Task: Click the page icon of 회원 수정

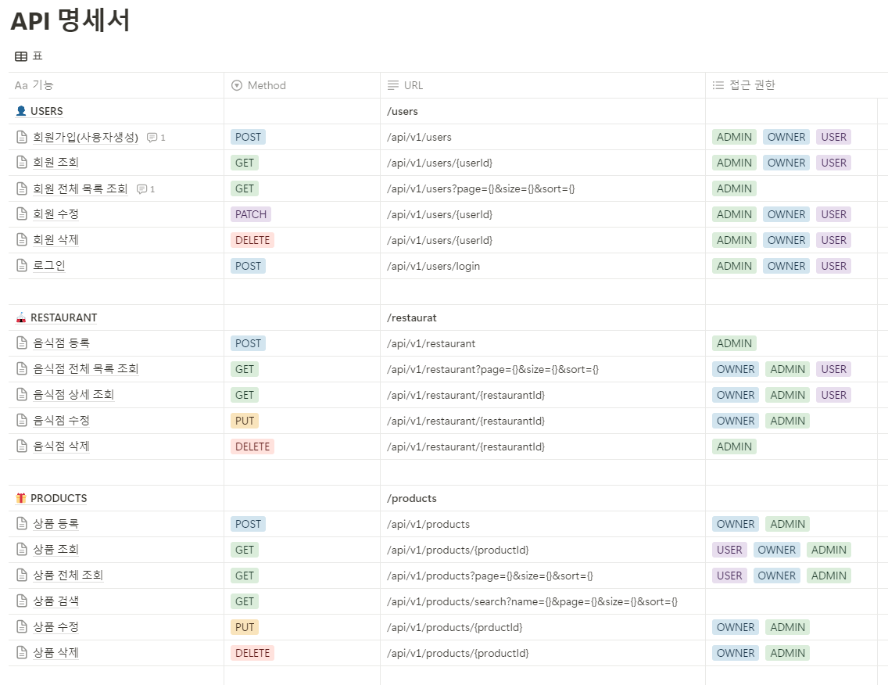Action: [22, 214]
